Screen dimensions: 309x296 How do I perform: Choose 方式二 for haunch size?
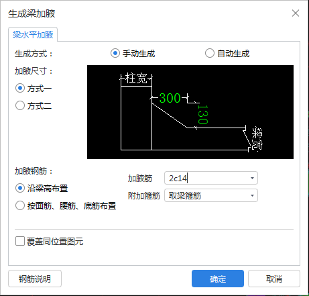point(20,105)
